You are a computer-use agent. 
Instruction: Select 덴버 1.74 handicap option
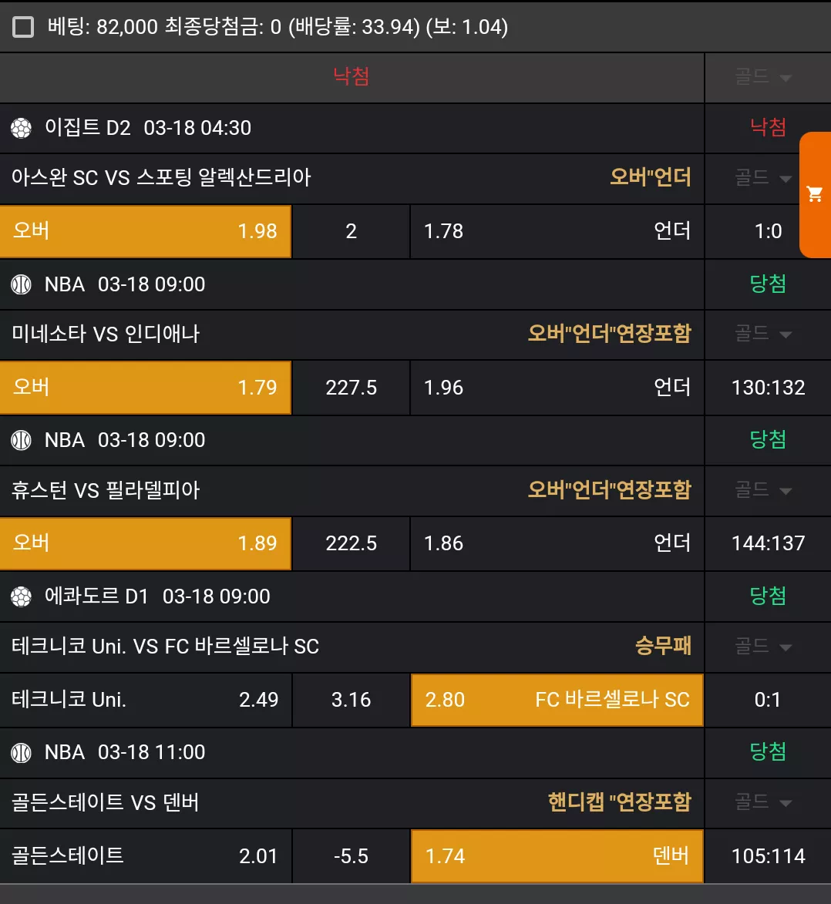coord(557,856)
